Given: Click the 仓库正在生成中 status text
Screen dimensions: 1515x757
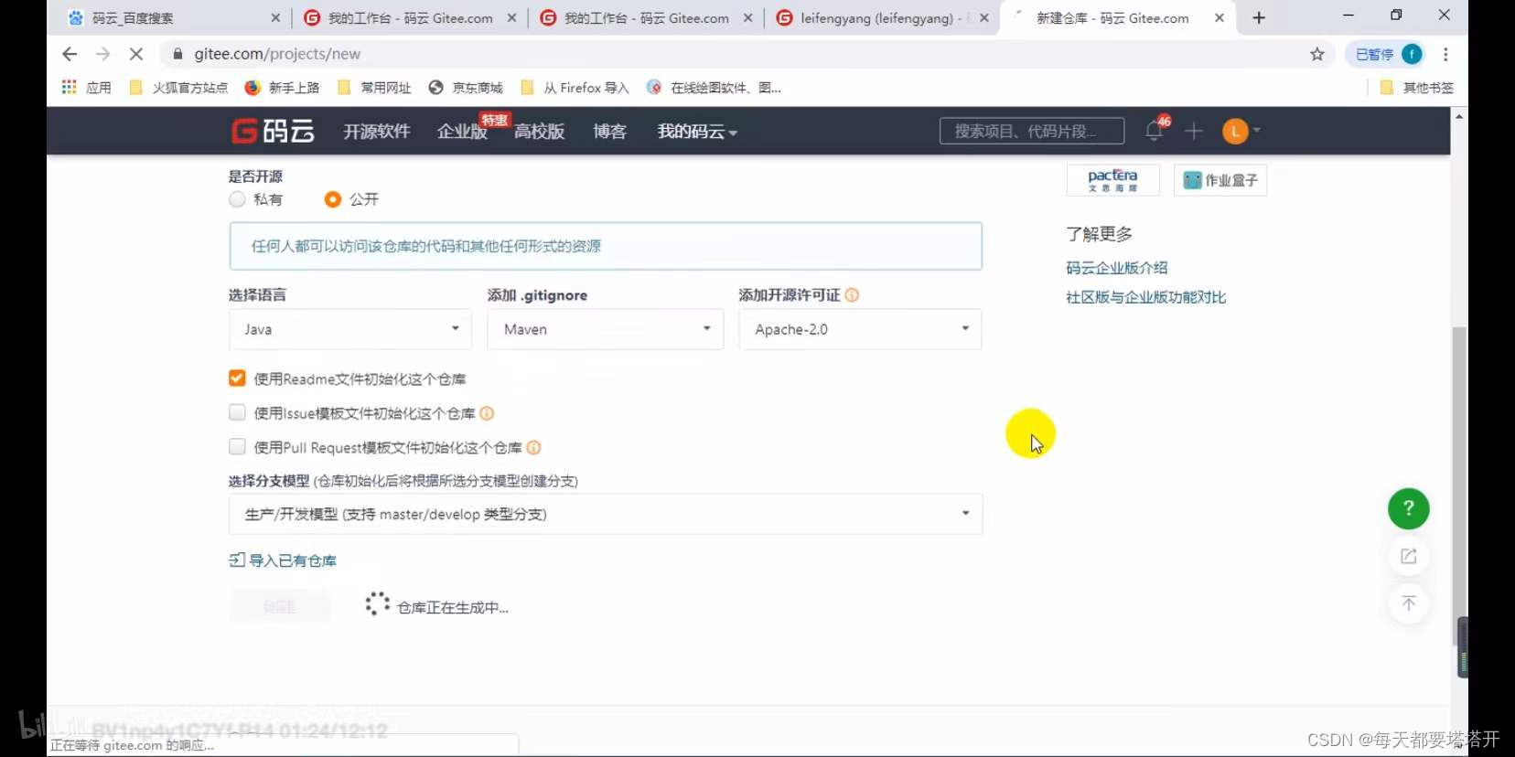Looking at the screenshot, I should coord(453,608).
